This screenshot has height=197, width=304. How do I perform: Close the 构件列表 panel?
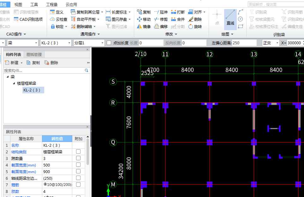tap(87, 50)
